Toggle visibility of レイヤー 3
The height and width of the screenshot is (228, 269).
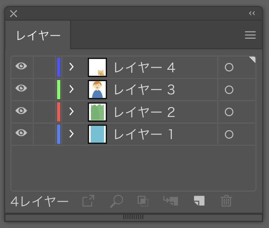tap(21, 88)
